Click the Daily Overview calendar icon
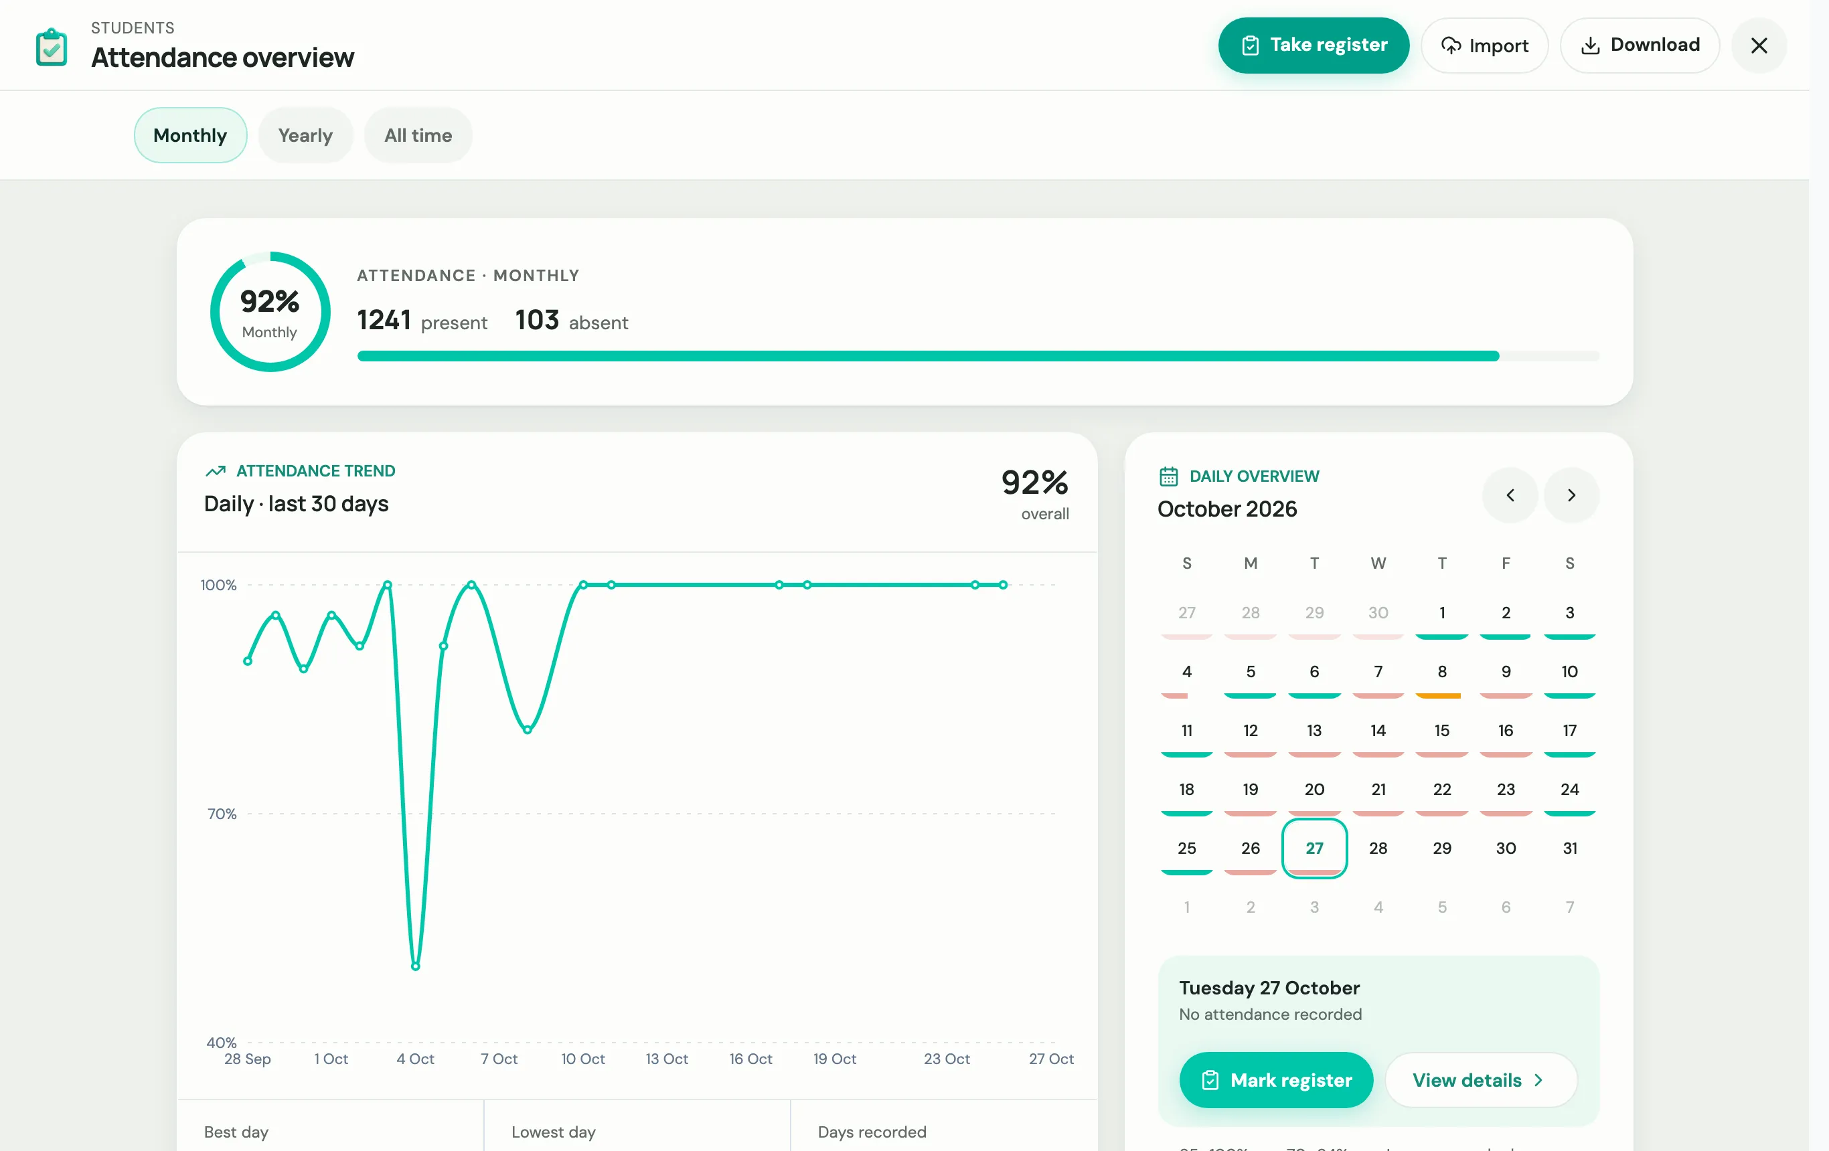 pos(1168,476)
